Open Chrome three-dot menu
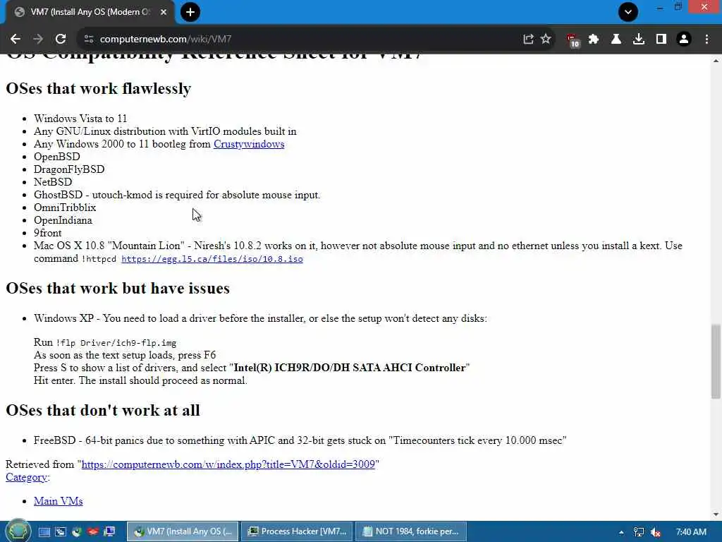 [706, 40]
